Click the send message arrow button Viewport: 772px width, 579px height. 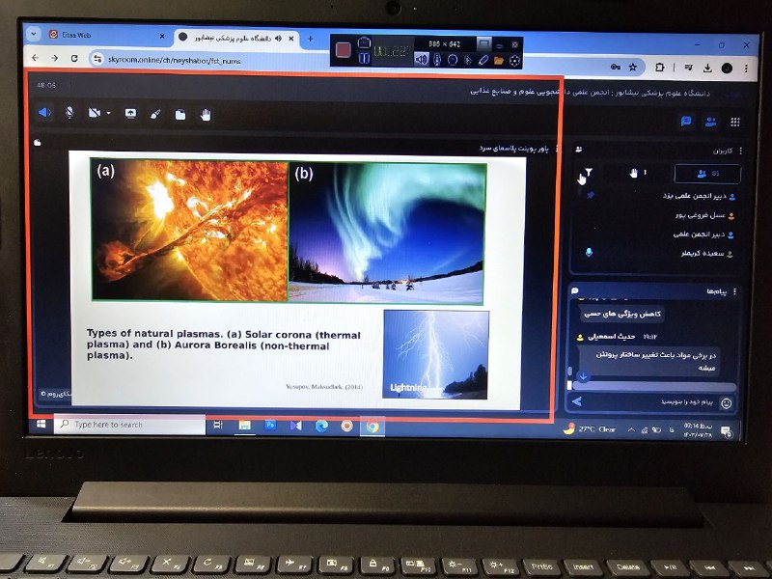(579, 401)
